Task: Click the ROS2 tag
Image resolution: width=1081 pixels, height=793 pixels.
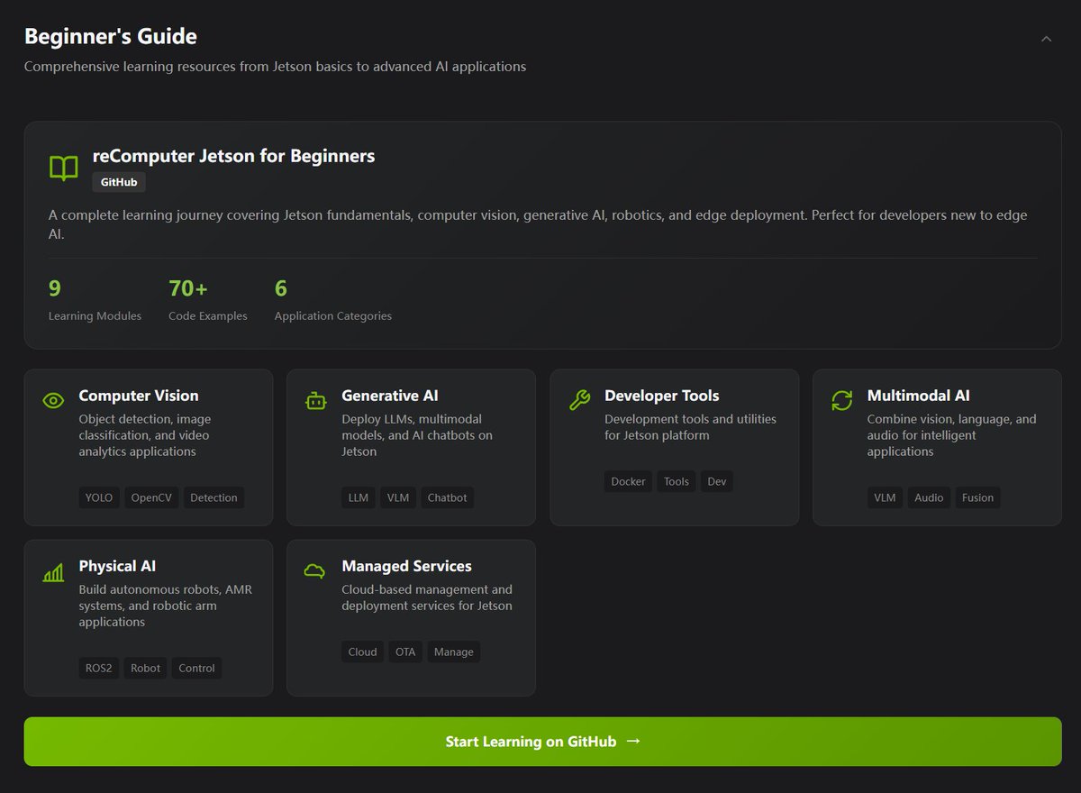Action: click(99, 668)
